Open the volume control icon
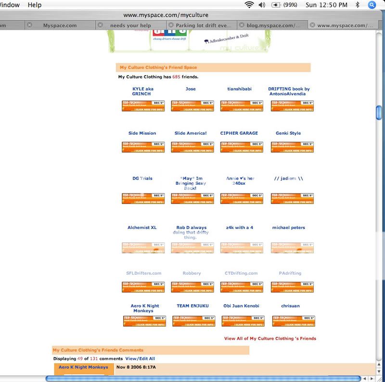Screen dimensions: 385x382 click(262, 5)
